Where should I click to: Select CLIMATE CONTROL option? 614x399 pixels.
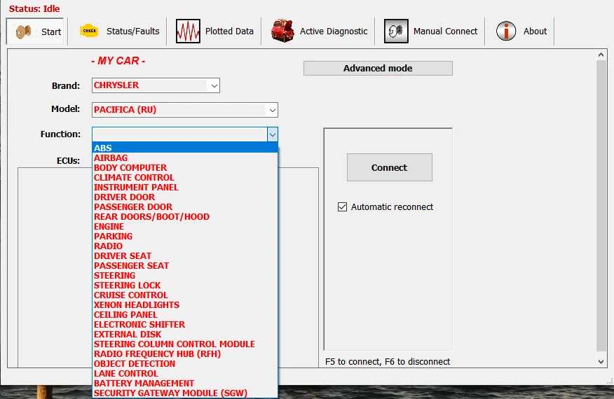tap(185, 178)
